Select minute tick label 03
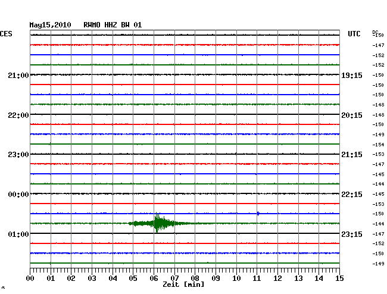 point(92,278)
